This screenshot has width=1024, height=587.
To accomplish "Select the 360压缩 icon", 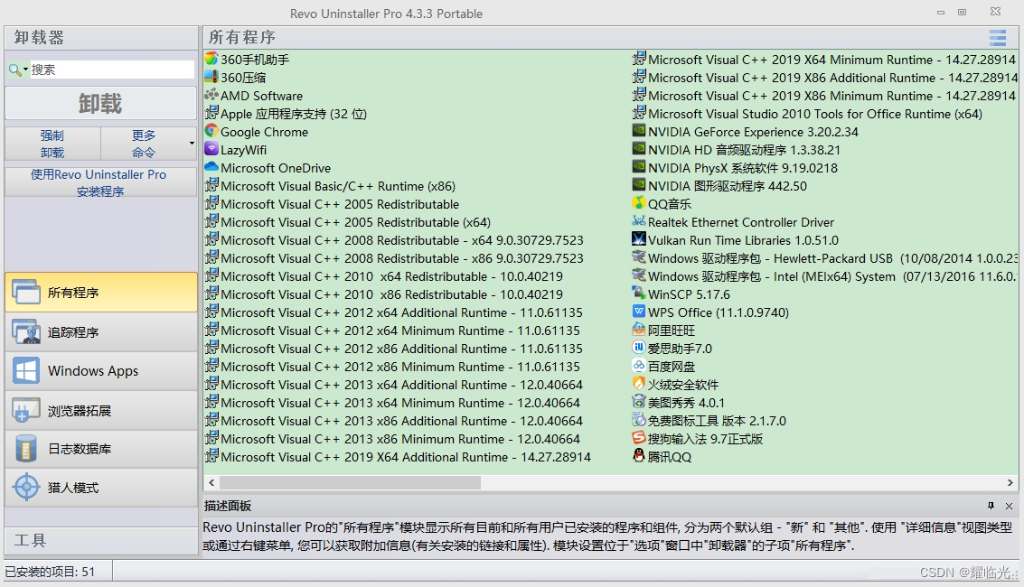I will coord(211,77).
